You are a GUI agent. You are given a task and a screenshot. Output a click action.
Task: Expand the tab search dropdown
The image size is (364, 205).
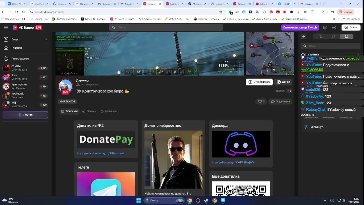click(x=2, y=4)
